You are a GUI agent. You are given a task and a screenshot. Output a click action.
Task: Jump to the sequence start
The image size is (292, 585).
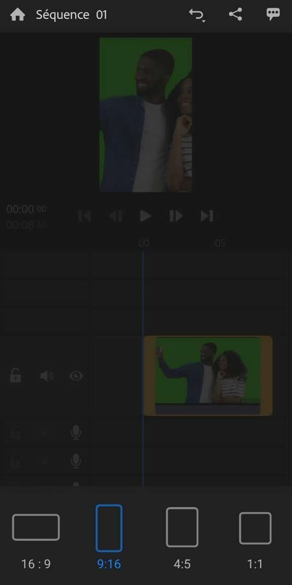coord(84,216)
